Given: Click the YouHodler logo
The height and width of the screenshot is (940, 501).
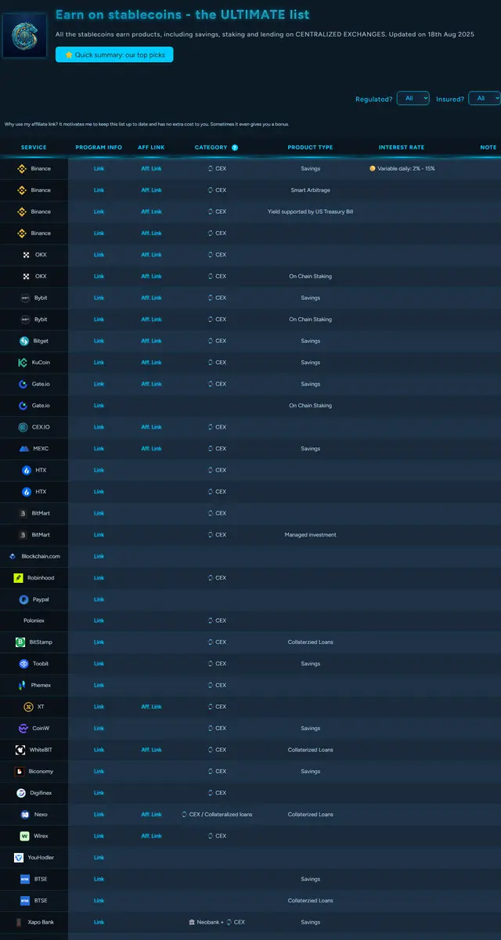Looking at the screenshot, I should click(19, 858).
